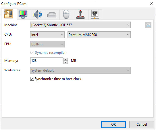The width and height of the screenshot is (156, 130).
Task: Switch to the network adapter tab
Action: click(x=95, y=14)
